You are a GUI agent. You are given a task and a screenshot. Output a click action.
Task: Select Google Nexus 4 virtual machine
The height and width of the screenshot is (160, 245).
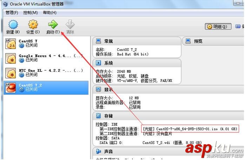46,58
